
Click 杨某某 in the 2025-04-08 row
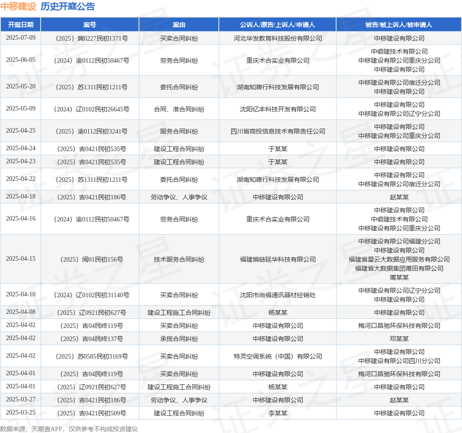[278, 313]
